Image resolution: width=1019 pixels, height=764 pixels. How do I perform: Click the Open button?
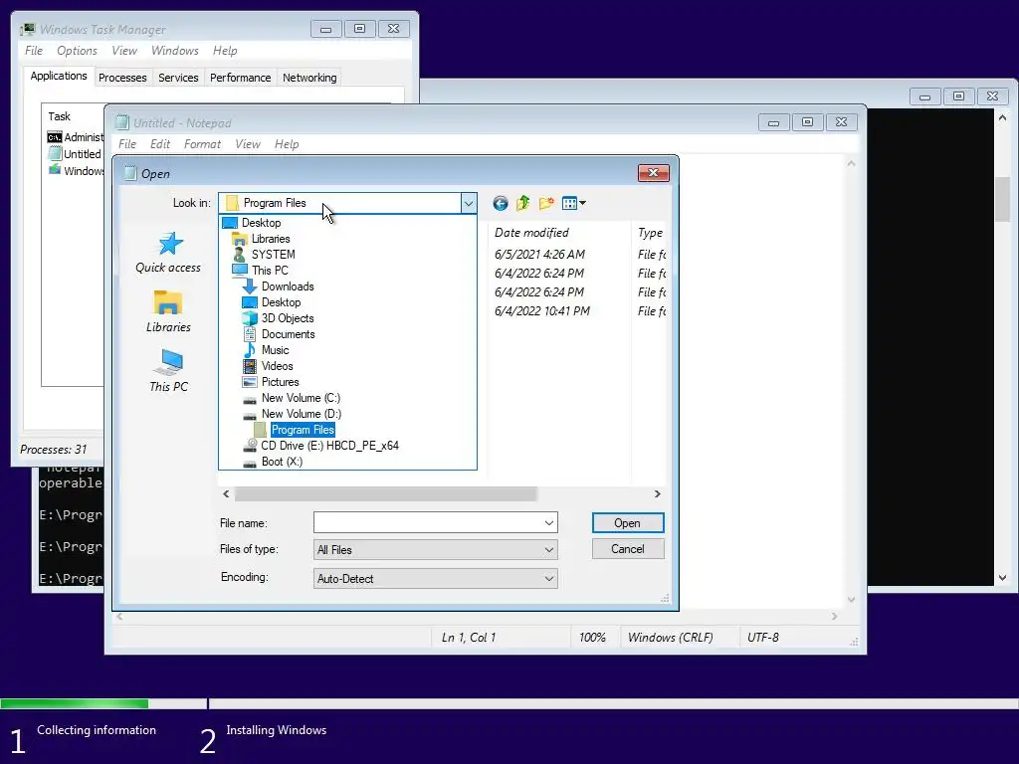click(x=628, y=523)
